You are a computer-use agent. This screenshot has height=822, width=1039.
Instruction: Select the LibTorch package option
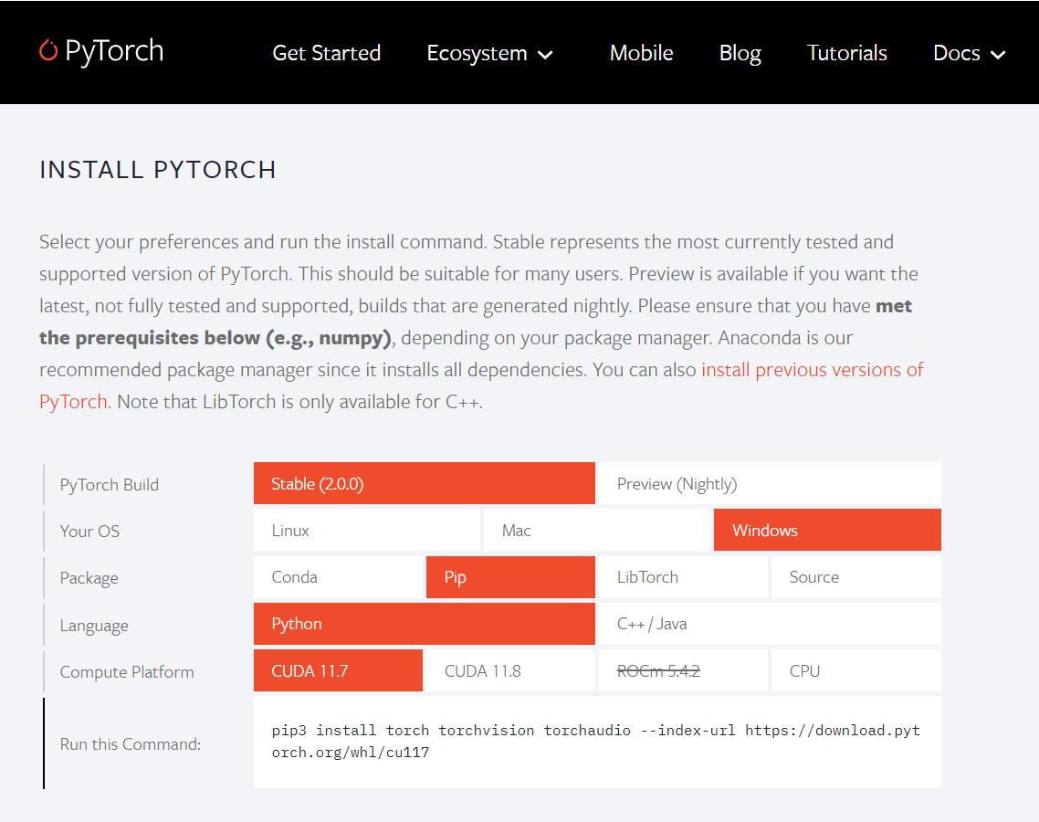(x=683, y=576)
